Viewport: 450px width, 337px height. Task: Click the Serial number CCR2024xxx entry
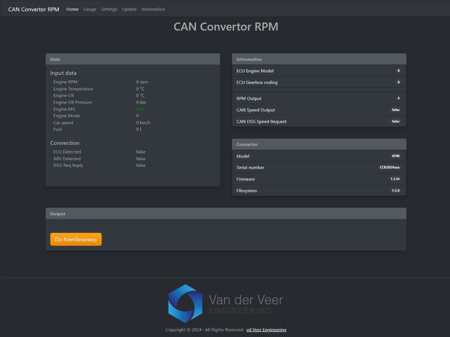319,167
